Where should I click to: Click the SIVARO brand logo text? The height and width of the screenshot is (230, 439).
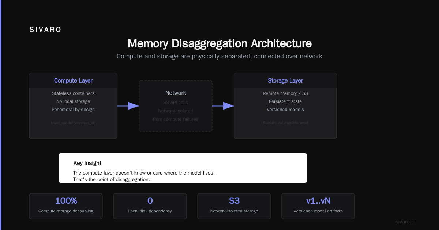(45, 30)
